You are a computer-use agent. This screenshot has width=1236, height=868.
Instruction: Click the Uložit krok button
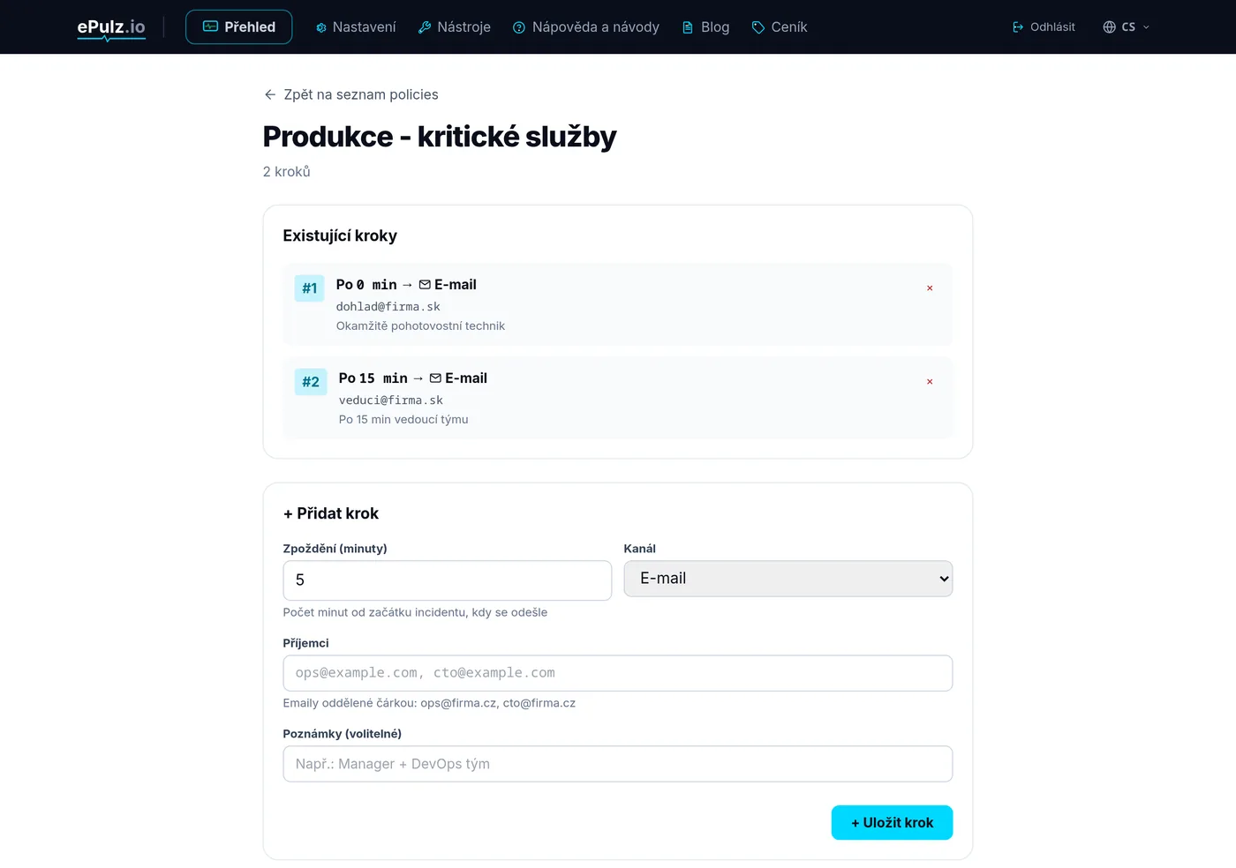[x=892, y=822]
